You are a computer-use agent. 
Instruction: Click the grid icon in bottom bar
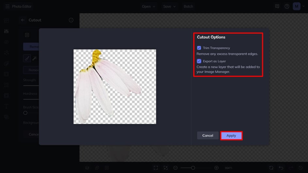click(x=107, y=168)
